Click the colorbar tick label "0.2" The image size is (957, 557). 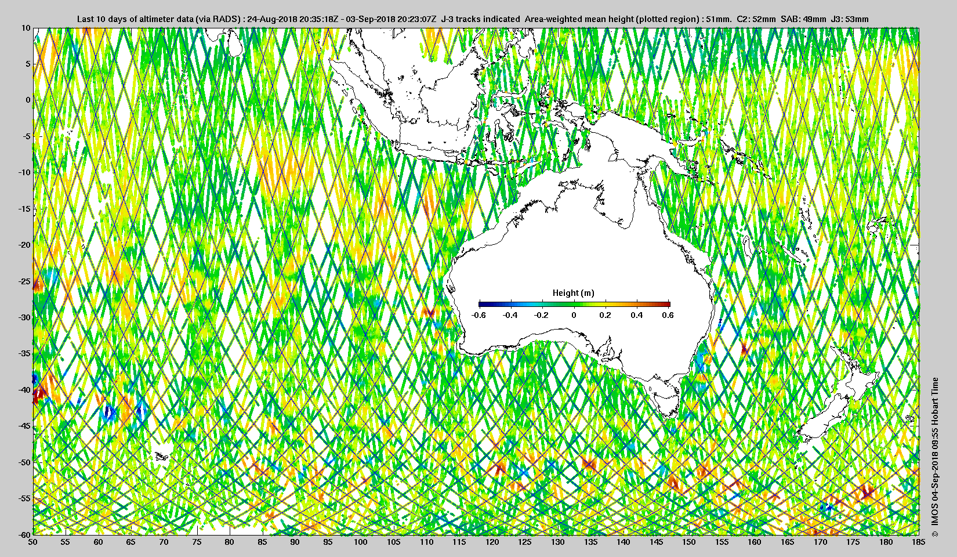[x=605, y=315]
